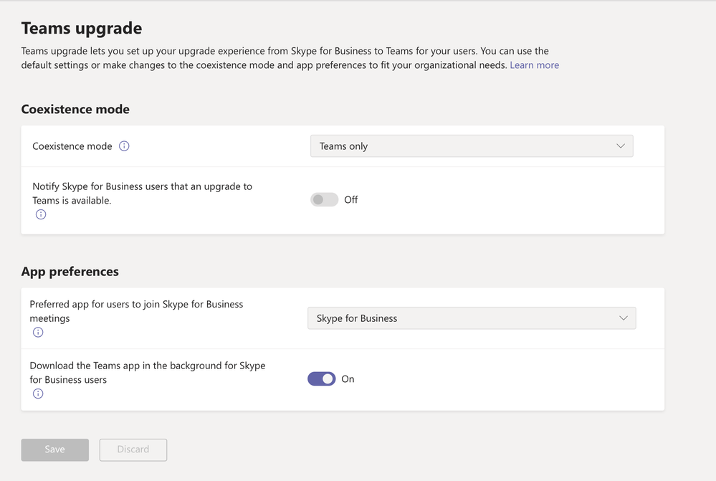Disable the Download Teams app in background toggle
716x481 pixels.
pyautogui.click(x=322, y=378)
